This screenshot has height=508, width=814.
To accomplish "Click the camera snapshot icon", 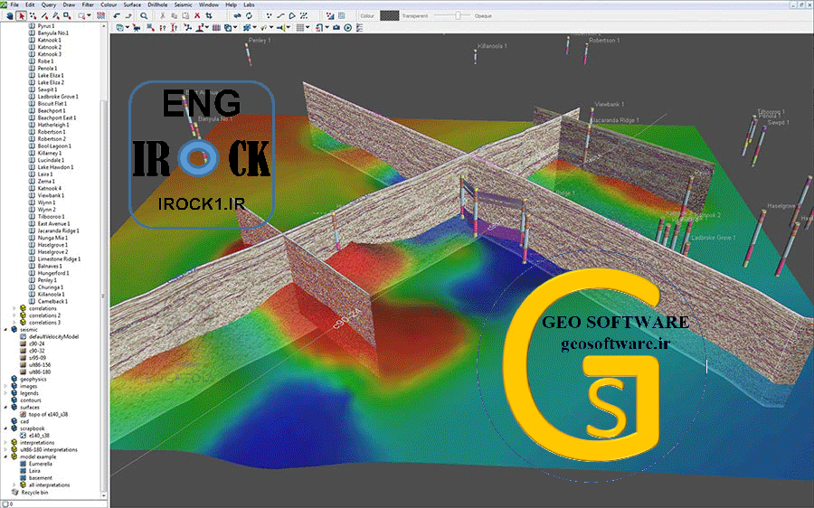I will point(336,27).
